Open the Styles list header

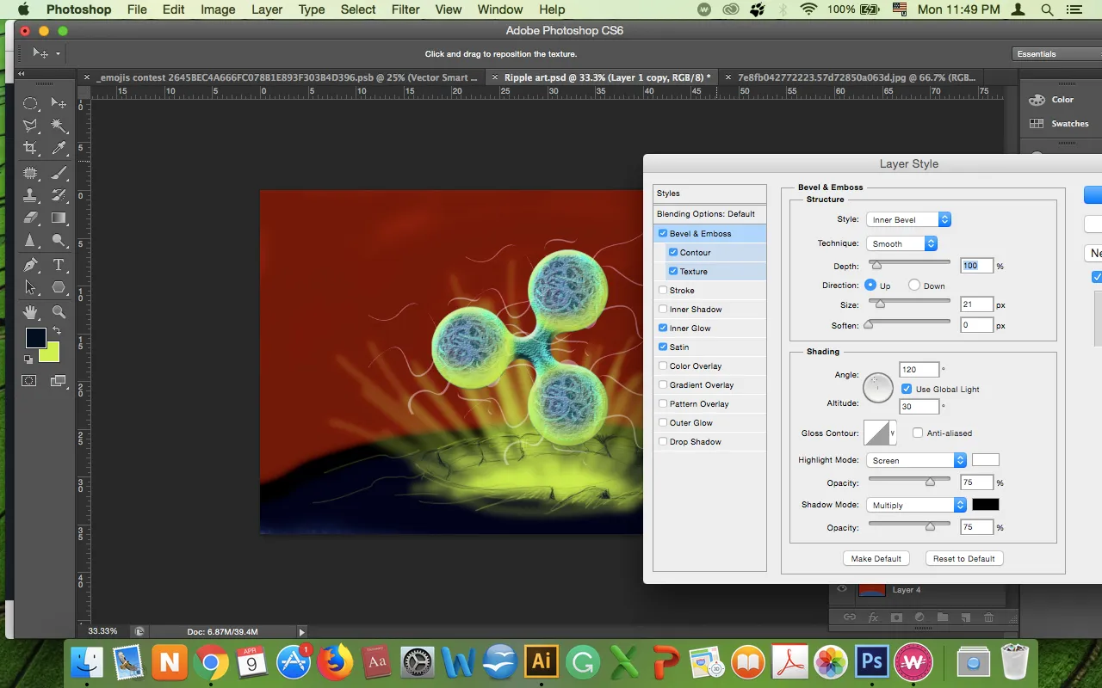pyautogui.click(x=709, y=193)
